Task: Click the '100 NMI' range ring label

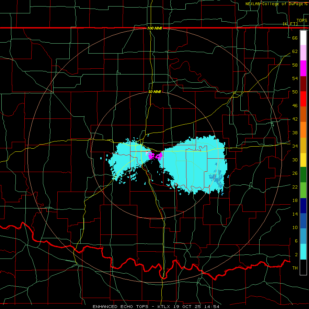Action: tap(154, 28)
